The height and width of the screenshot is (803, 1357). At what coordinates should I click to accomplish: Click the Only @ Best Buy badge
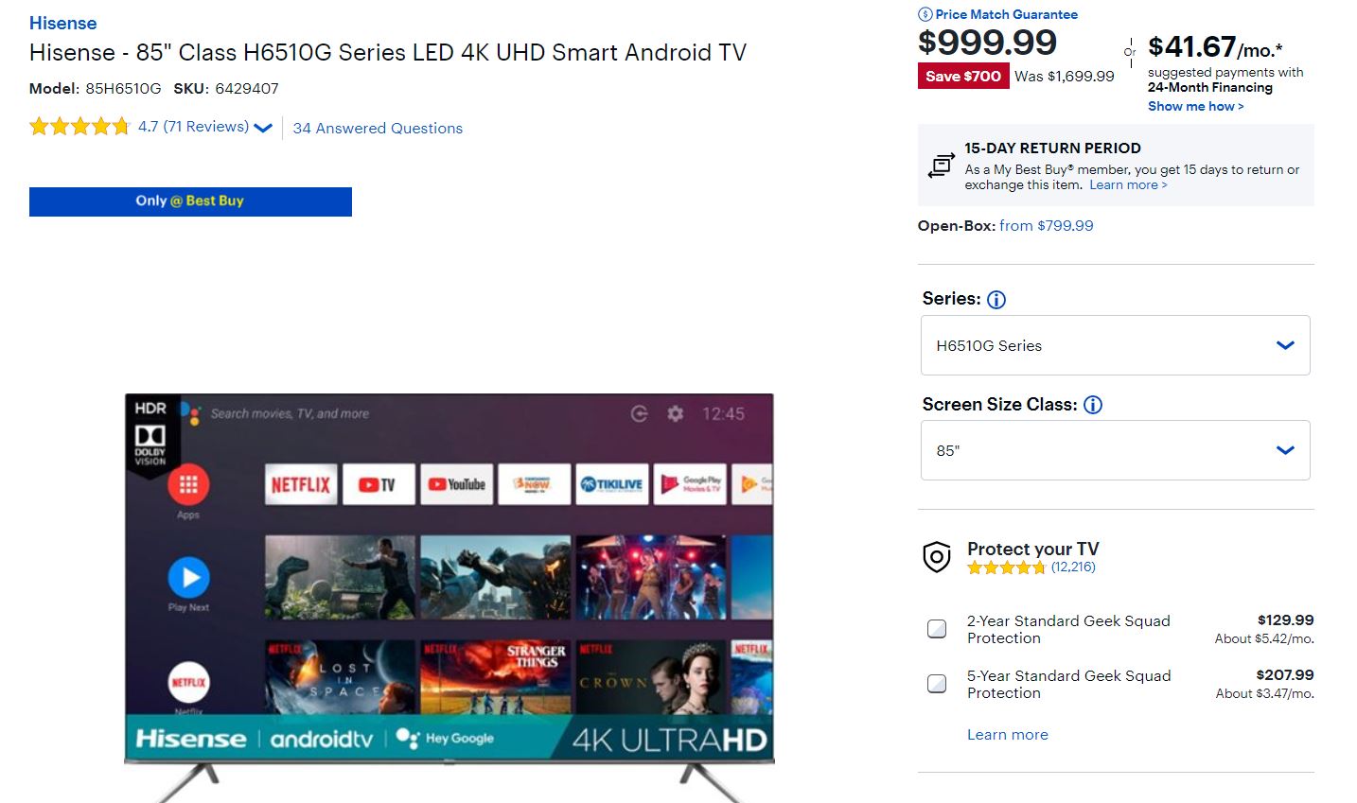point(190,201)
